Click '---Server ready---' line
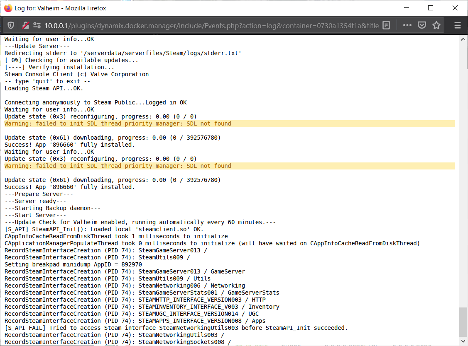Viewport: 468px width, 346px height. coord(35,201)
